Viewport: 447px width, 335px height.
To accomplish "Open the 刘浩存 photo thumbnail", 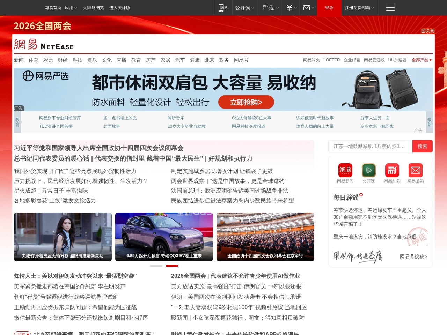I will click(x=62, y=237).
